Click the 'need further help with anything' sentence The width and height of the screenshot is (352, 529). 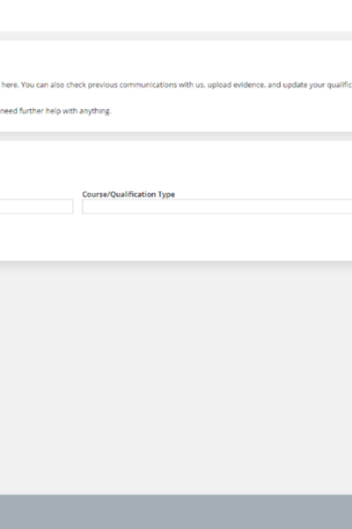click(55, 111)
